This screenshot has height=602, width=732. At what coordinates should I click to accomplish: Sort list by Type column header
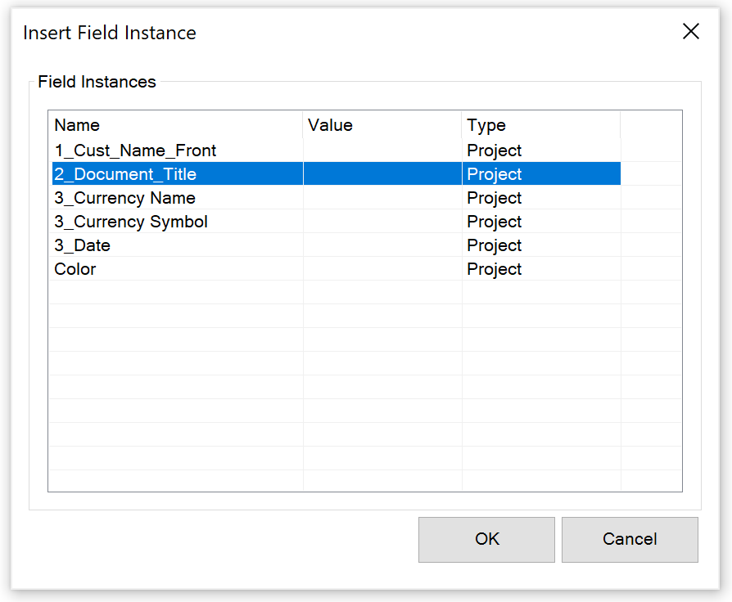pos(541,125)
